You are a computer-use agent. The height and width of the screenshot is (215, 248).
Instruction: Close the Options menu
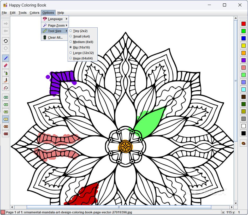tap(48, 13)
